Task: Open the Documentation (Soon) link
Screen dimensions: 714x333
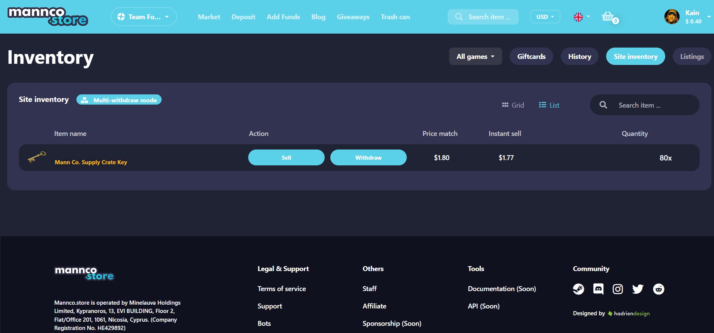Action: 502,288
